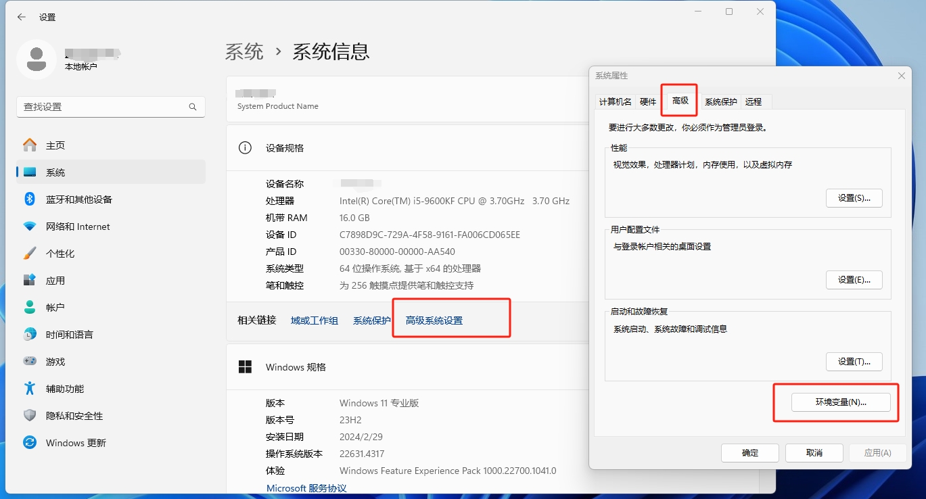This screenshot has width=926, height=499.
Task: Click the 设备规格 info icon
Action: click(x=245, y=148)
